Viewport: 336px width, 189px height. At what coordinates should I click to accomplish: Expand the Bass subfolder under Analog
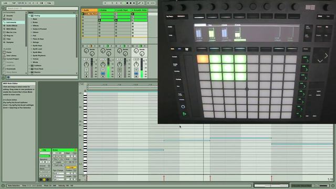(x=31, y=19)
